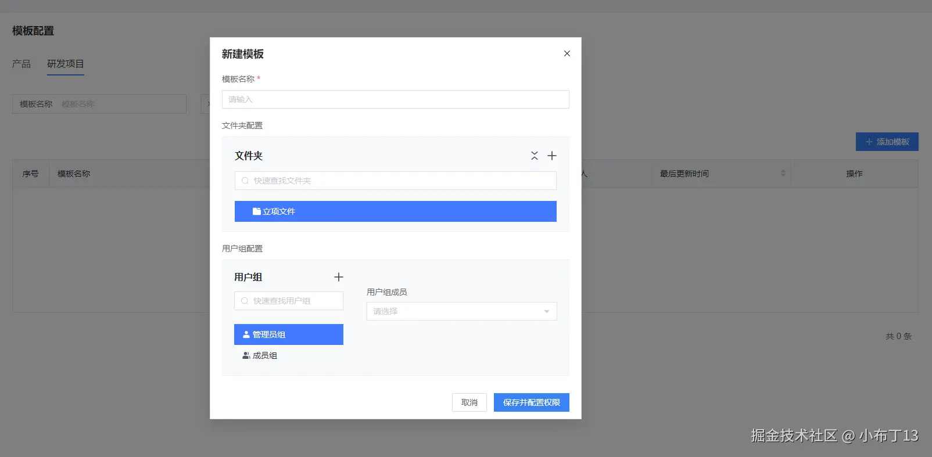Image resolution: width=932 pixels, height=457 pixels.
Task: Click the 模板名称 input field in dialog
Action: (396, 99)
